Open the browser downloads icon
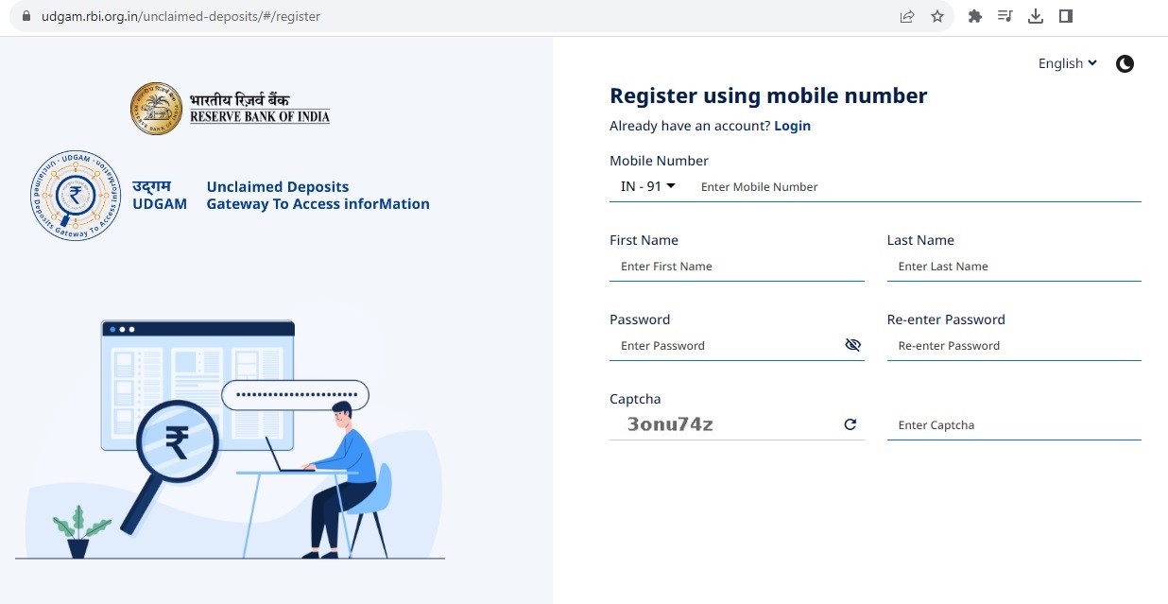 click(x=1035, y=16)
